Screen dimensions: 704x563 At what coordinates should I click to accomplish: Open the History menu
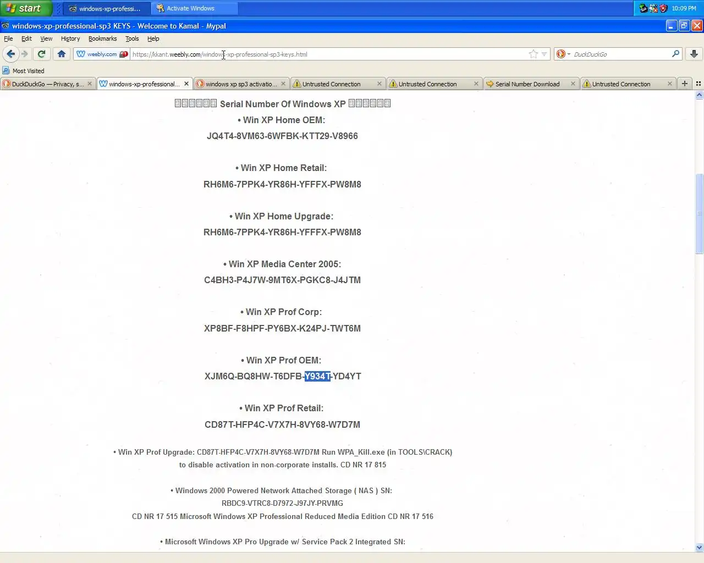tap(70, 38)
